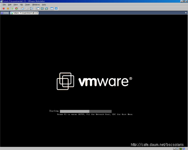Open the VM menu

pos(21,5)
